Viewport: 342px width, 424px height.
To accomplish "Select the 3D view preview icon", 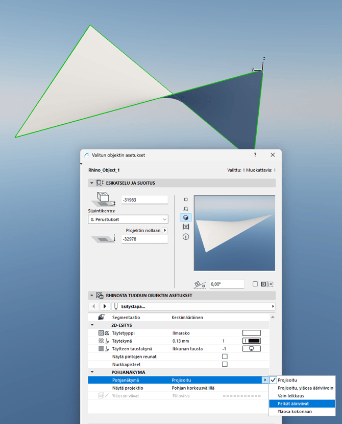I will (185, 217).
